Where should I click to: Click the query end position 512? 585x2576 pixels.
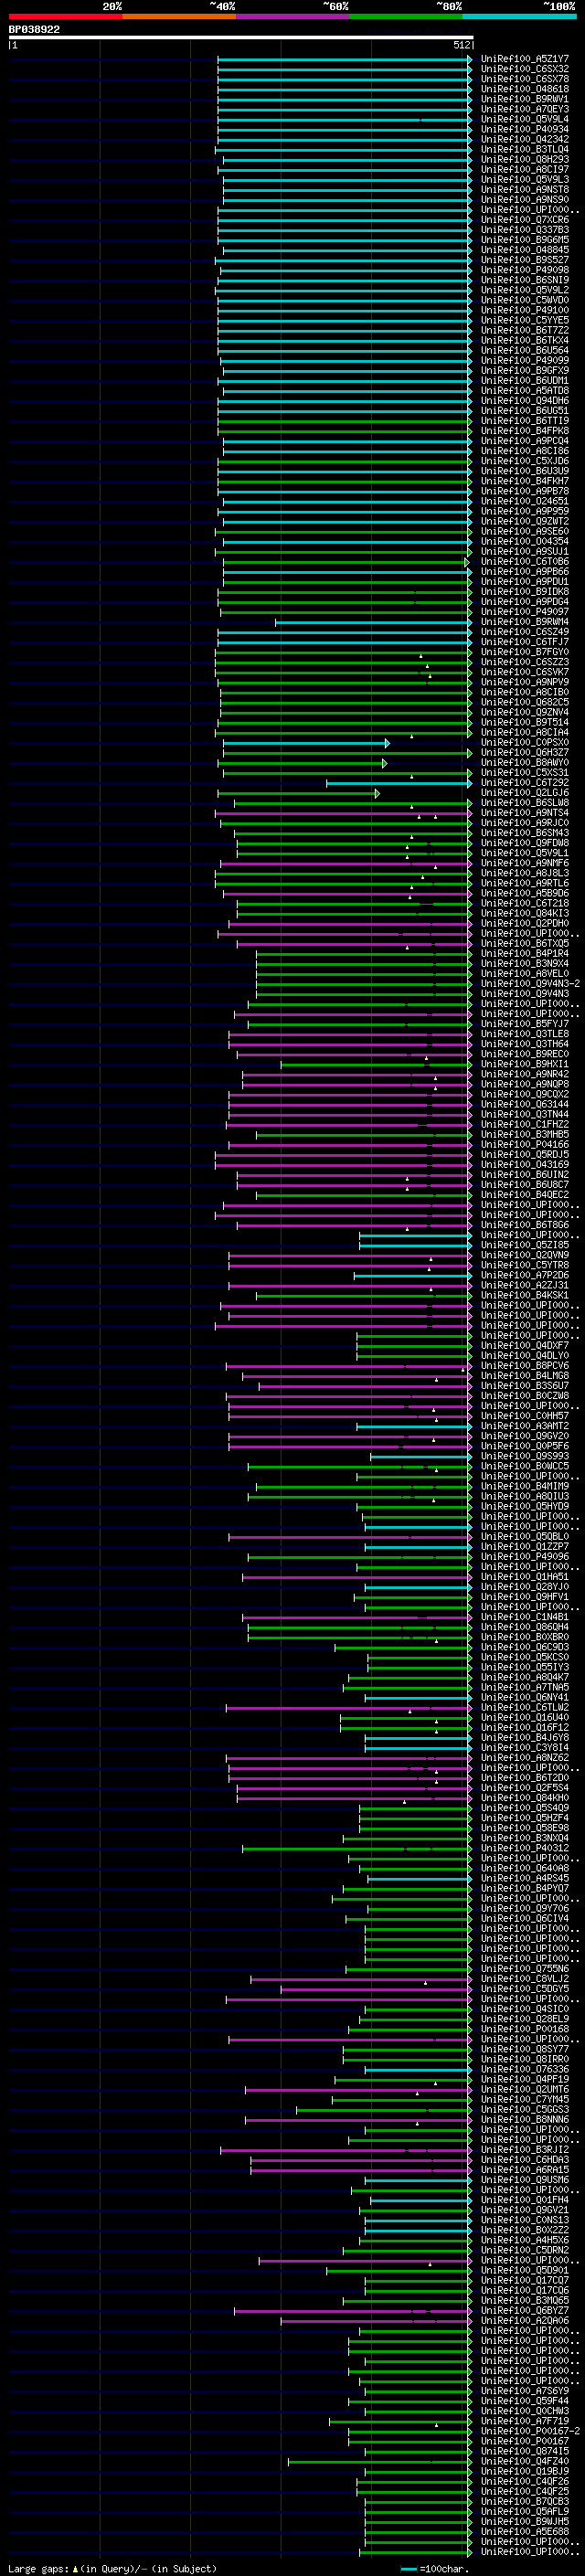(461, 45)
